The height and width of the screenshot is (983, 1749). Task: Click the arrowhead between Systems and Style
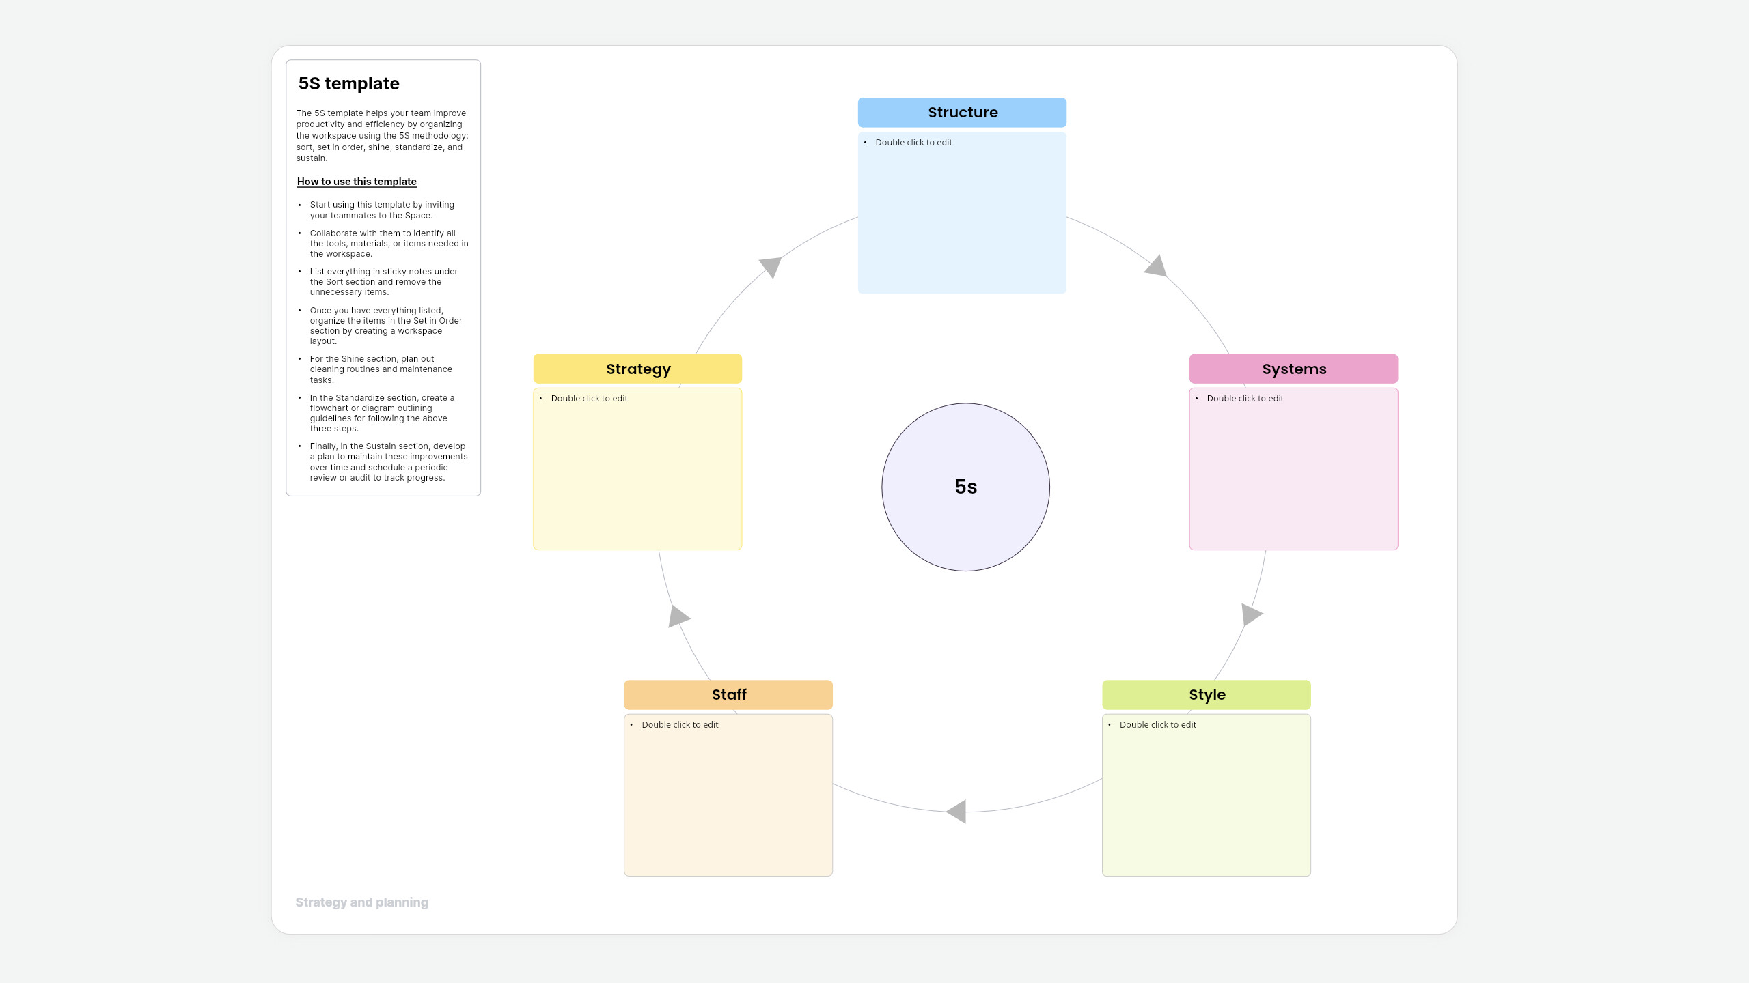tap(1250, 614)
